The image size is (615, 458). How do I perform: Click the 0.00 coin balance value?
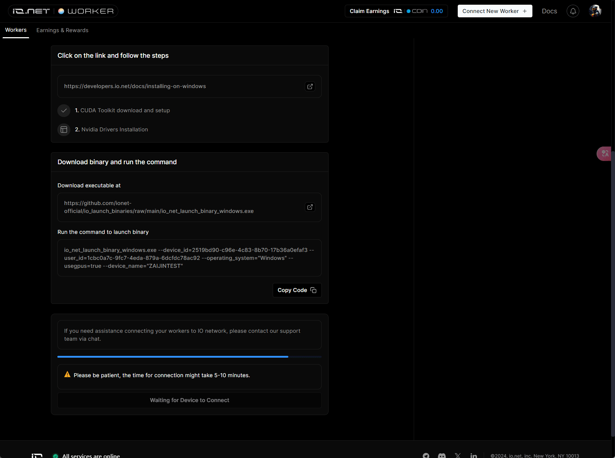(x=437, y=11)
